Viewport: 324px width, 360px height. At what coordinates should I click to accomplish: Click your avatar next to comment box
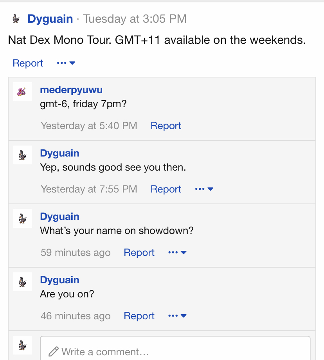(x=23, y=345)
